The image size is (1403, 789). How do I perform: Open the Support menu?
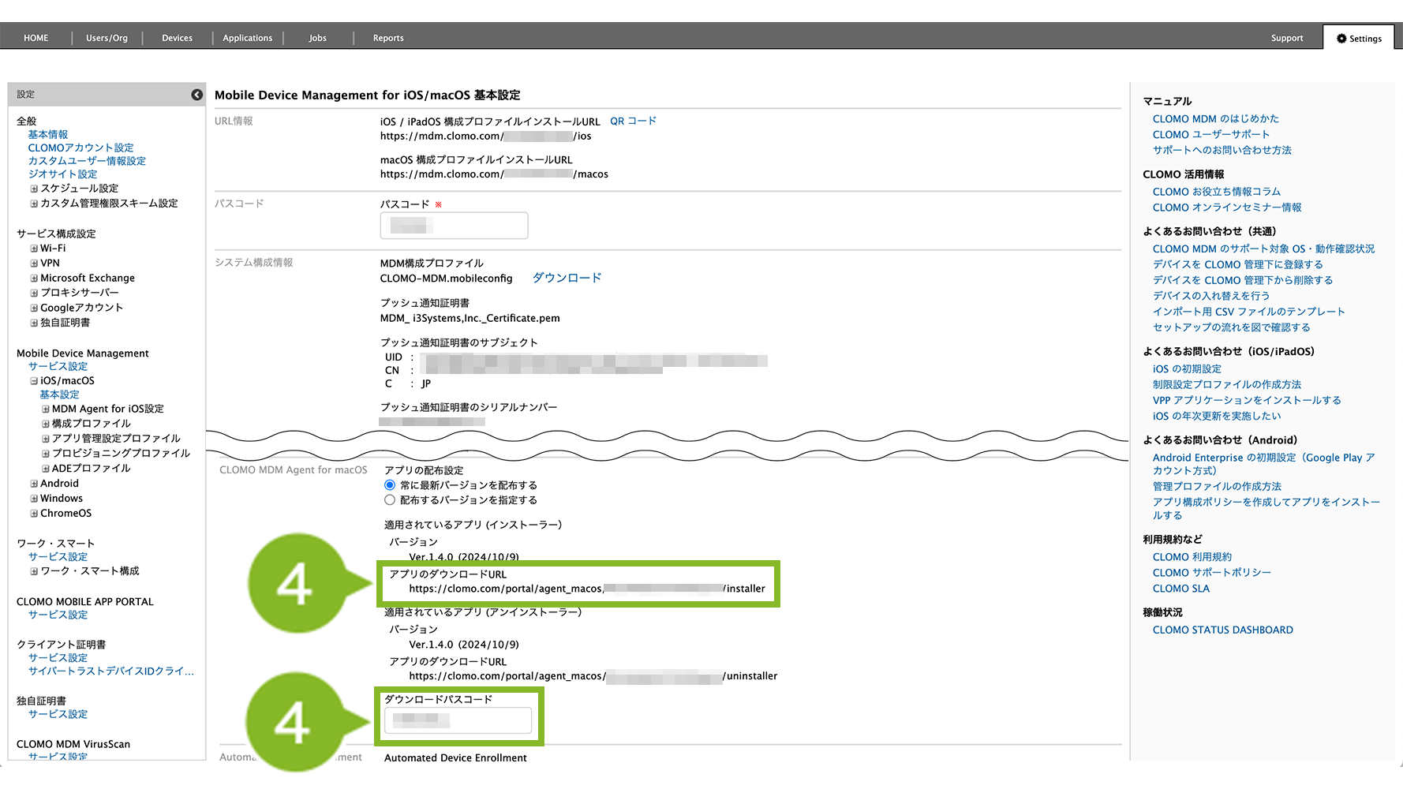point(1287,38)
